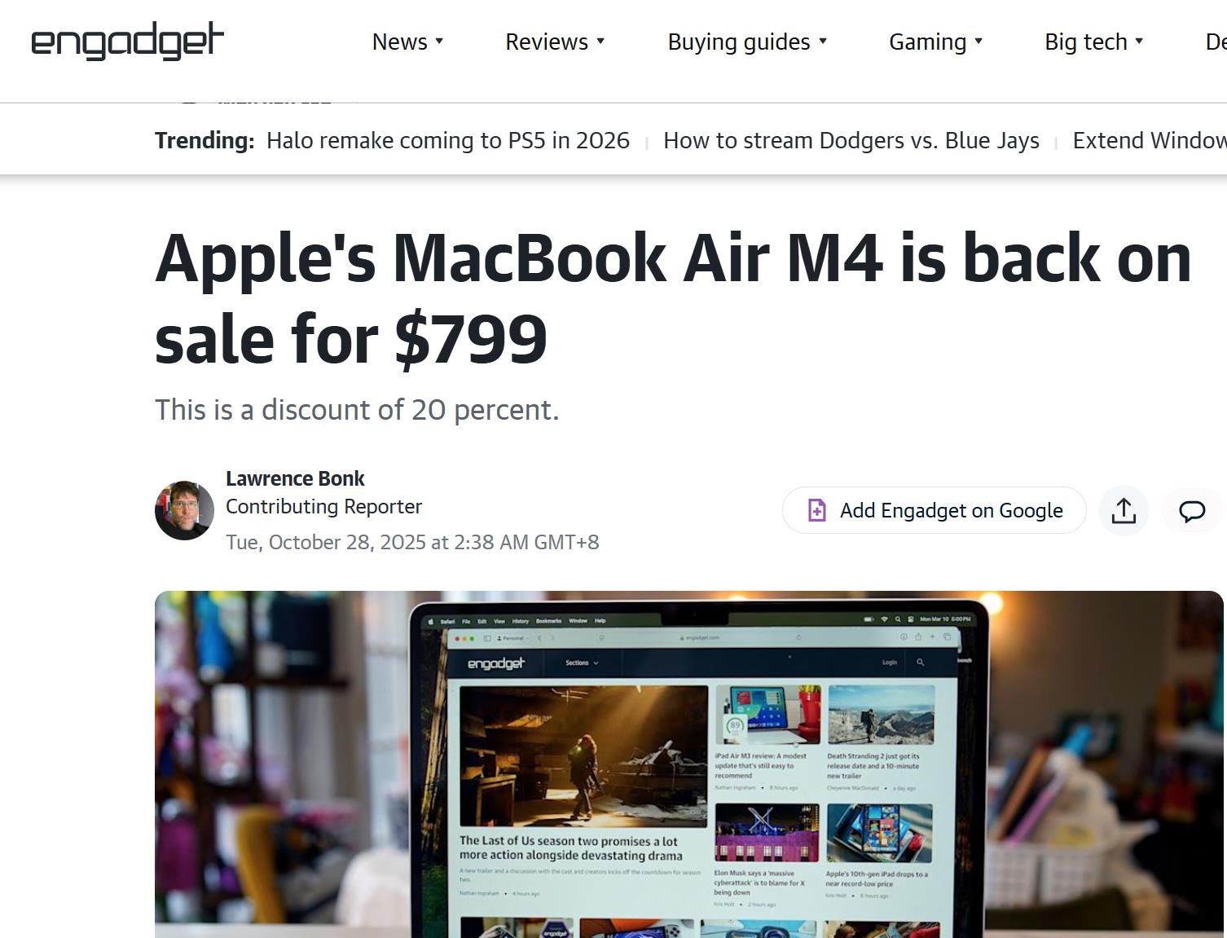The height and width of the screenshot is (938, 1227).
Task: Open Halo remake coming to PS5 link
Action: [448, 140]
